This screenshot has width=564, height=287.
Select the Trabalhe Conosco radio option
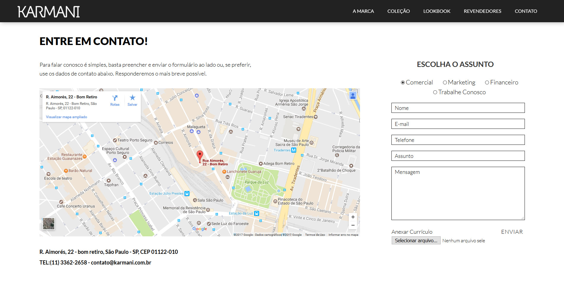click(435, 92)
